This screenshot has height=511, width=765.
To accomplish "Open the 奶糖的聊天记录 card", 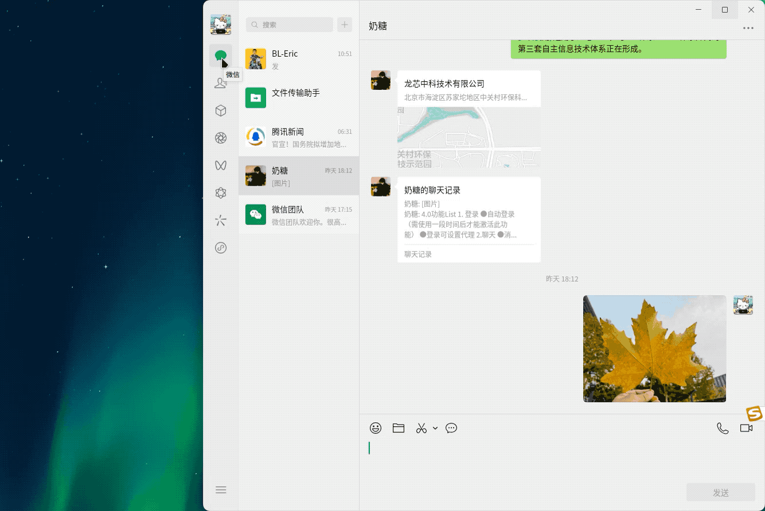I will 469,219.
